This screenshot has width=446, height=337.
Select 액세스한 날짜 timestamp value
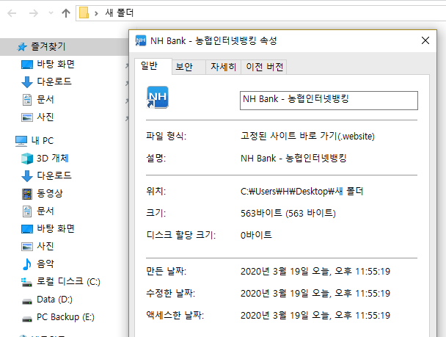pyautogui.click(x=315, y=316)
